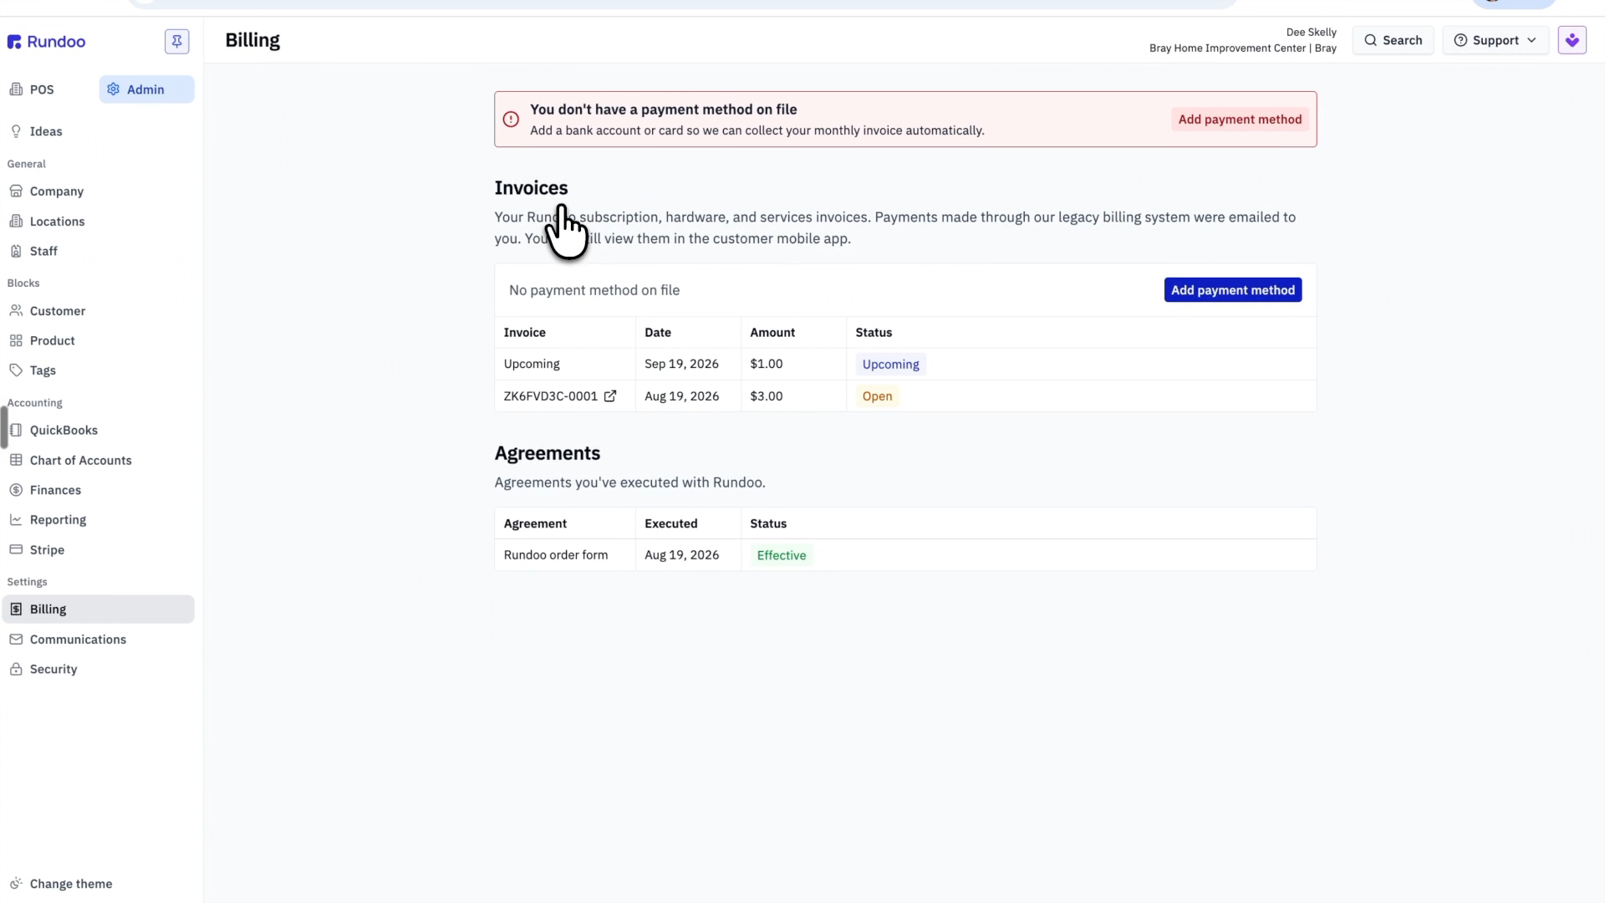The height and width of the screenshot is (903, 1605).
Task: Click the Upcoming invoice row label
Action: [x=532, y=365]
